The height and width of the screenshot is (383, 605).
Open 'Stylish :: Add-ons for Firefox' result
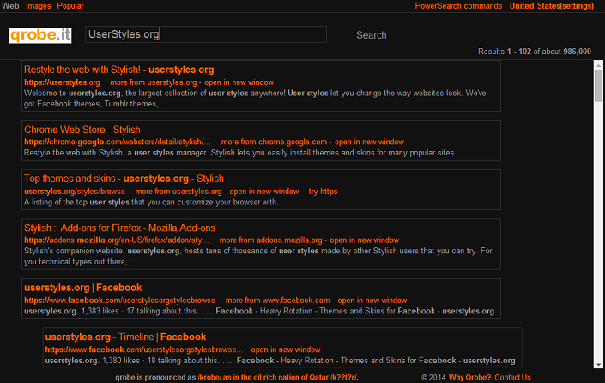coord(119,228)
